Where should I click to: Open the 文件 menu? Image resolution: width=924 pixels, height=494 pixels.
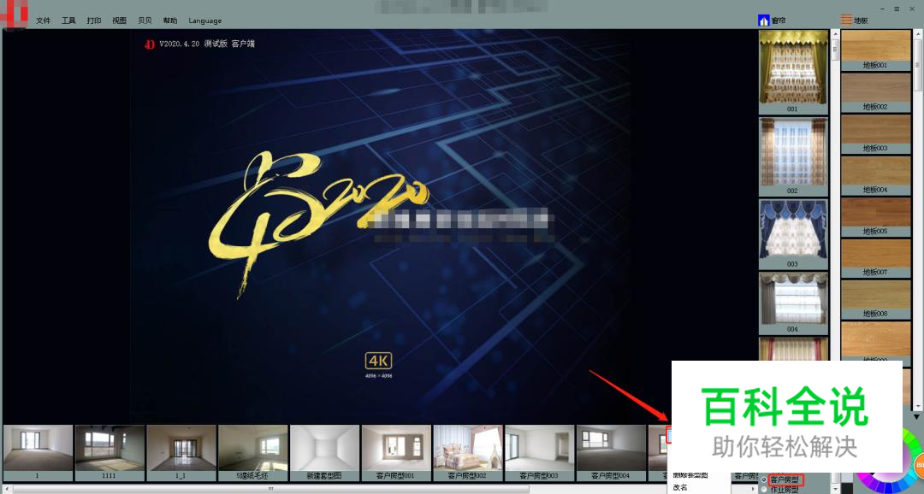[43, 21]
